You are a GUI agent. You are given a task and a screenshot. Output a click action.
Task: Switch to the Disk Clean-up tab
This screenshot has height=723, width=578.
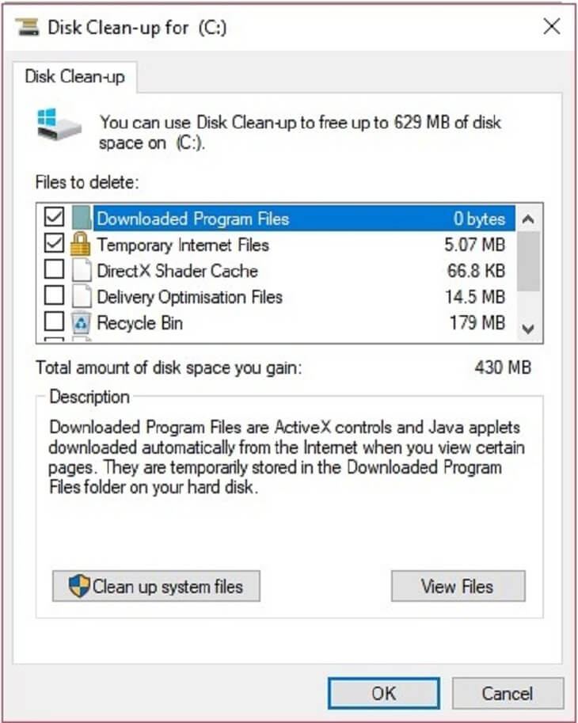74,77
